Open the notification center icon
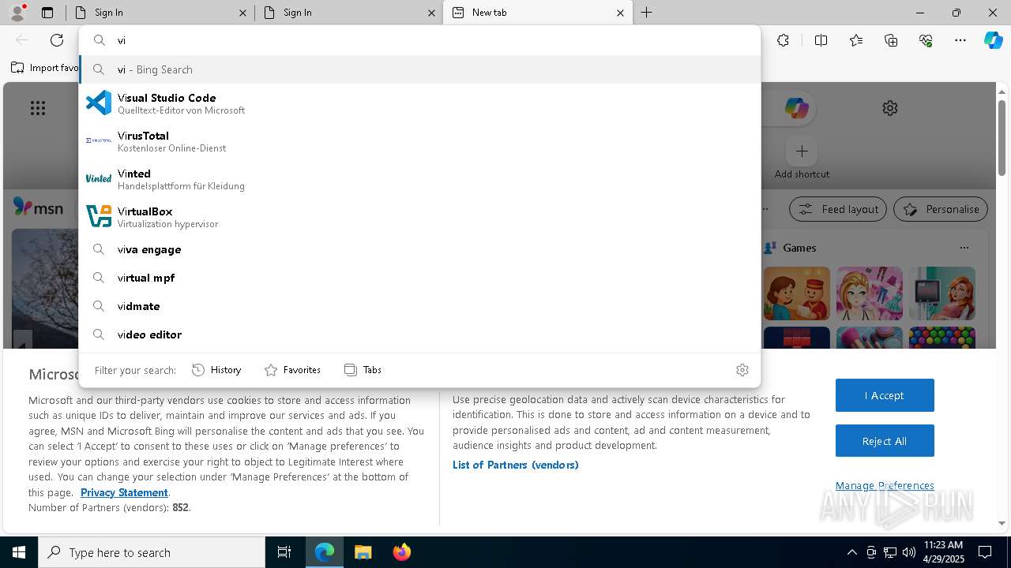The width and height of the screenshot is (1011, 568). pos(985,552)
